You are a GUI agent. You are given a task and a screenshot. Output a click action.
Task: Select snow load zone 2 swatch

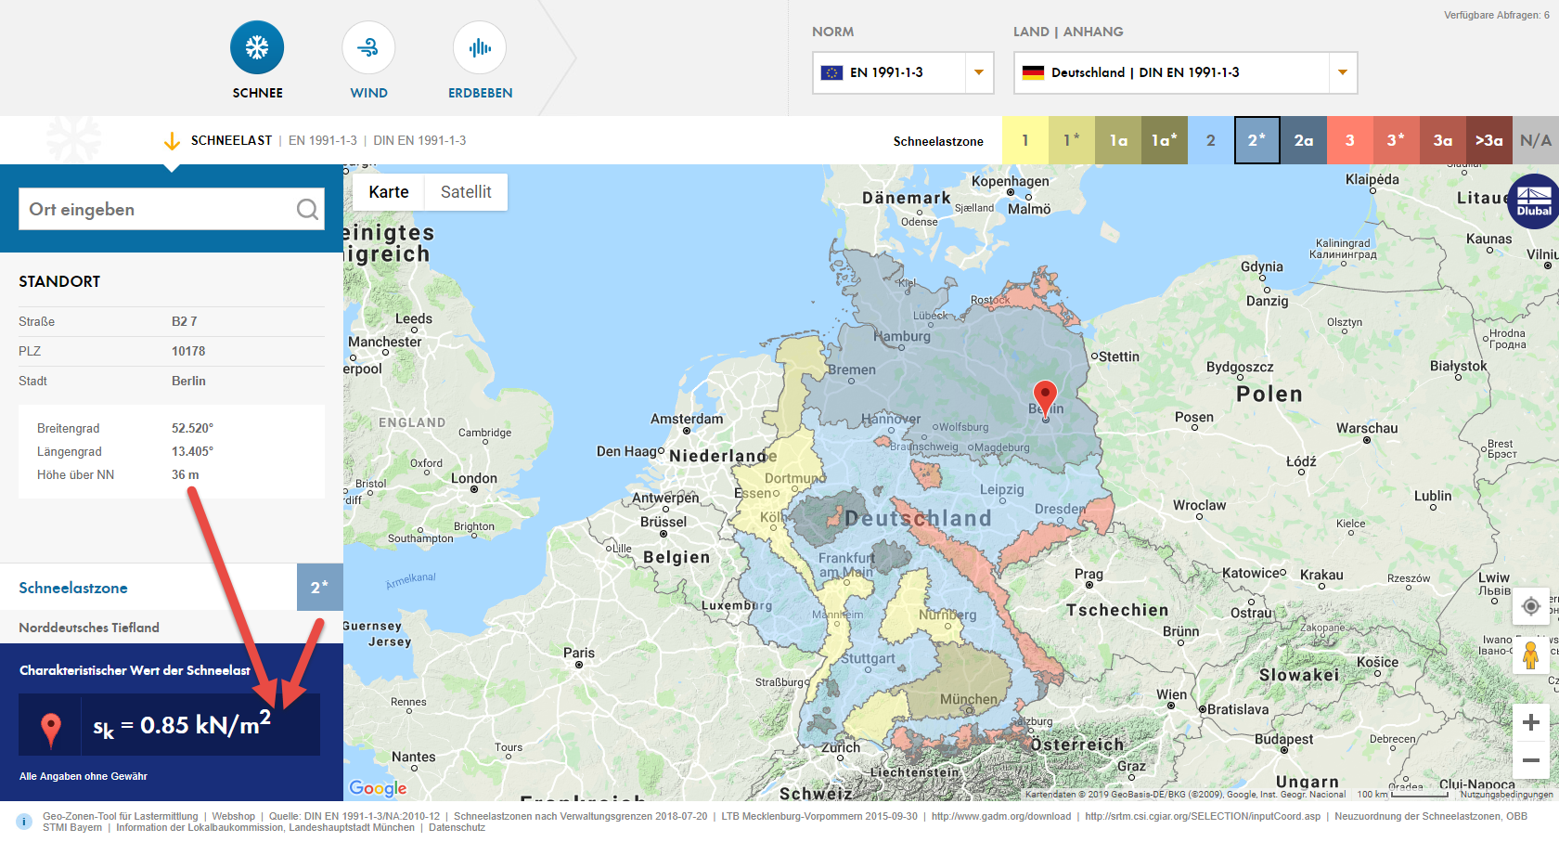tap(1211, 140)
